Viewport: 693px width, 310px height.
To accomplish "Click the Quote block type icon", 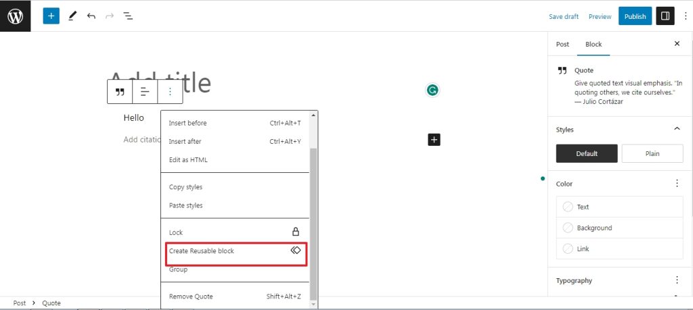I will 120,92.
